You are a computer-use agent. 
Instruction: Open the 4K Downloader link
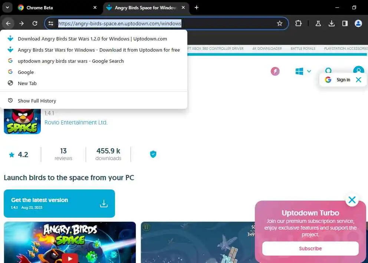coord(267,48)
